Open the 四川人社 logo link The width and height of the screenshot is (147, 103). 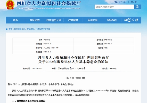coord(131,20)
